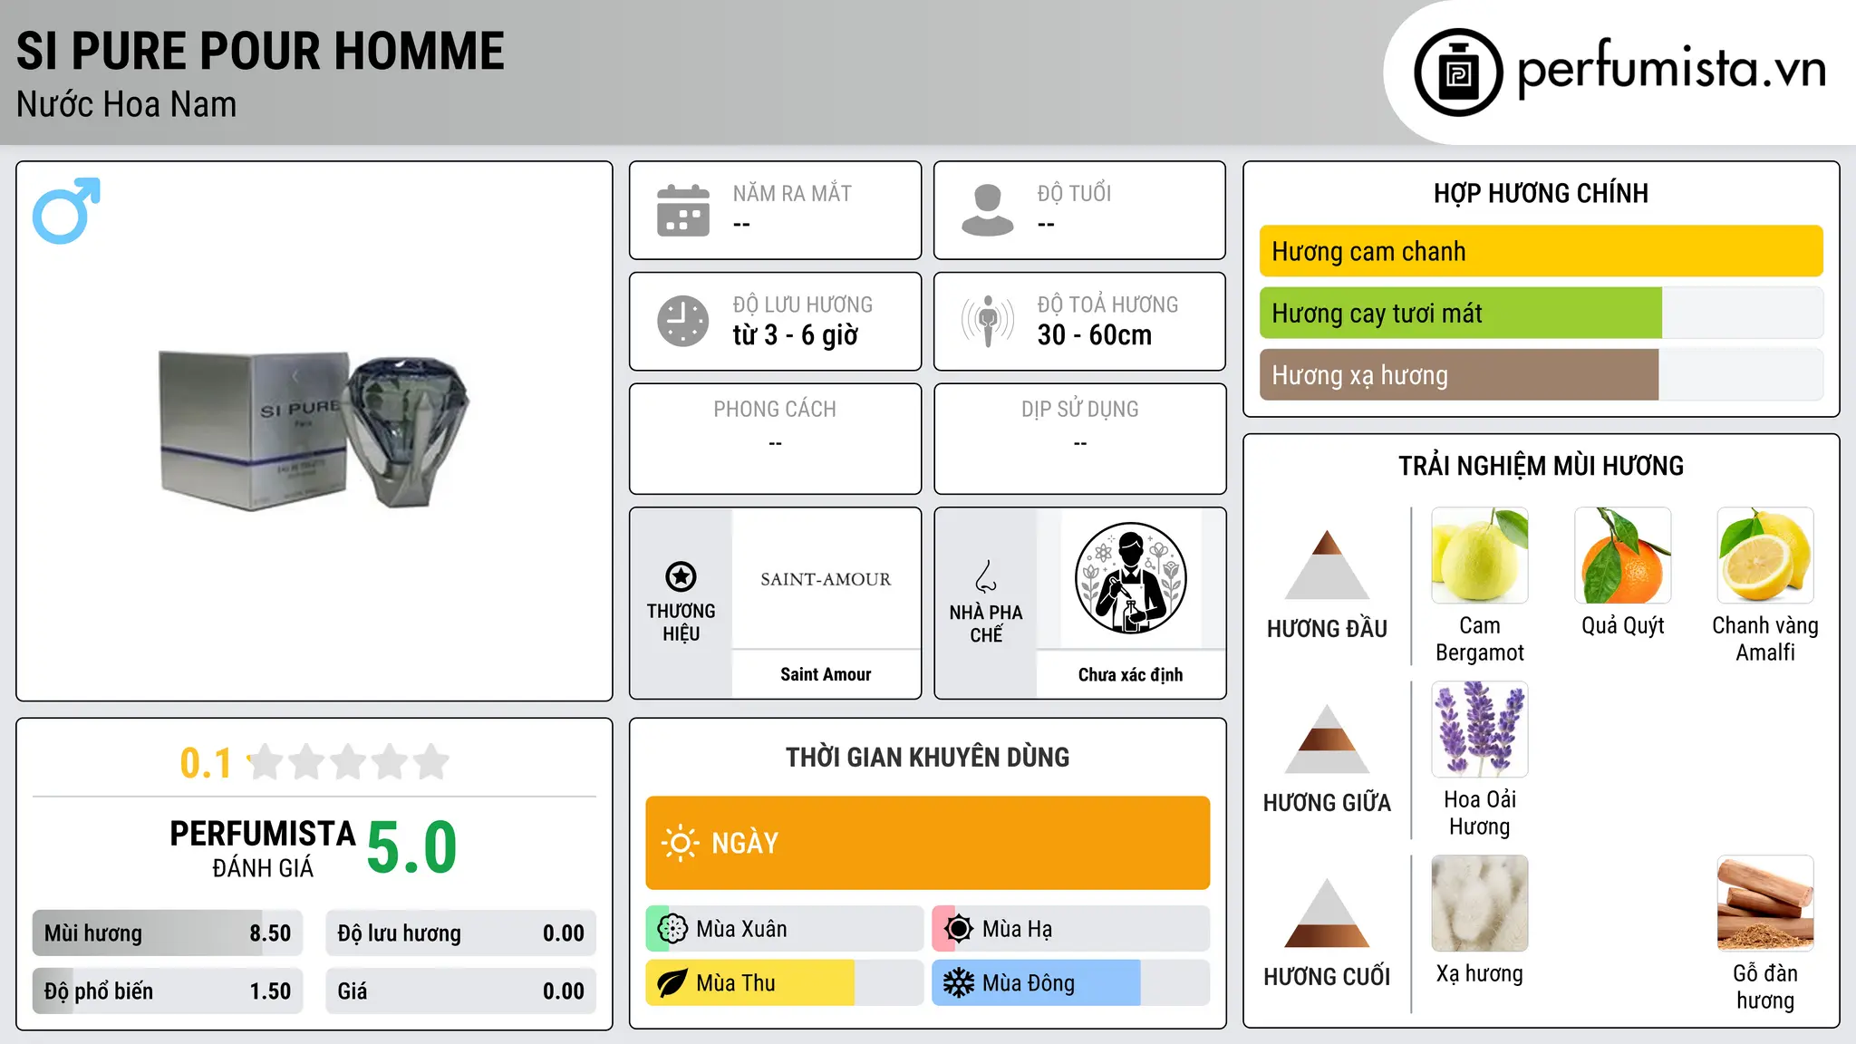The height and width of the screenshot is (1044, 1856).
Task: Click the leaf icon for Mùa Thu
Action: (x=672, y=983)
